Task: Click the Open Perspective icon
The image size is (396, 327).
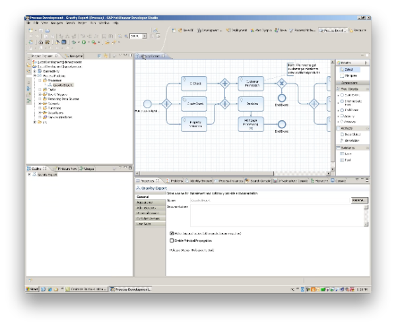Action: point(174,30)
